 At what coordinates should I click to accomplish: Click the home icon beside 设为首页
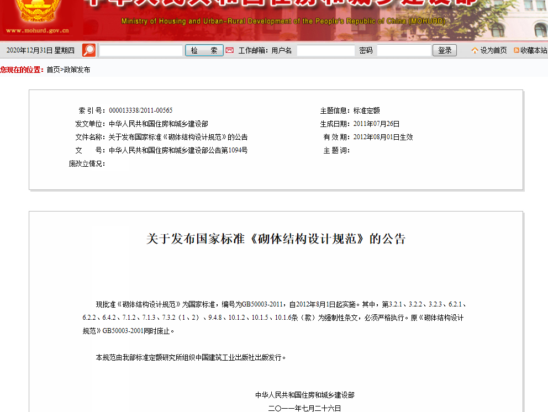click(475, 50)
